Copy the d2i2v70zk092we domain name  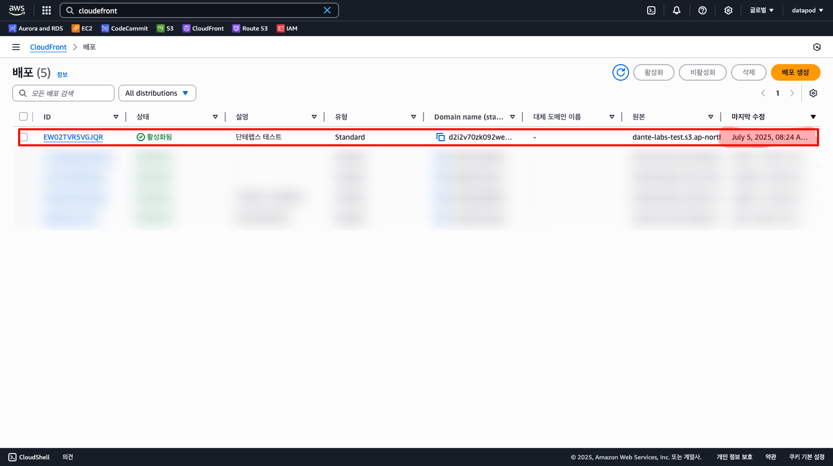pos(441,137)
